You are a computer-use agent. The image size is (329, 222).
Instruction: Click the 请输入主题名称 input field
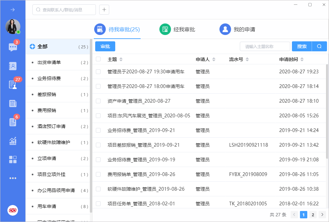coord(265,46)
